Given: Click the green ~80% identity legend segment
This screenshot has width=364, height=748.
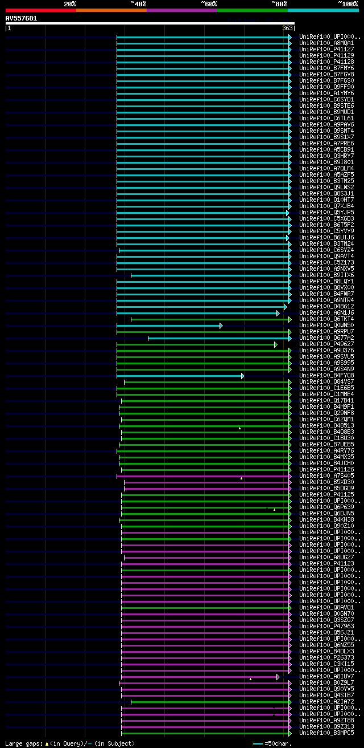Looking at the screenshot, I should pyautogui.click(x=252, y=10).
